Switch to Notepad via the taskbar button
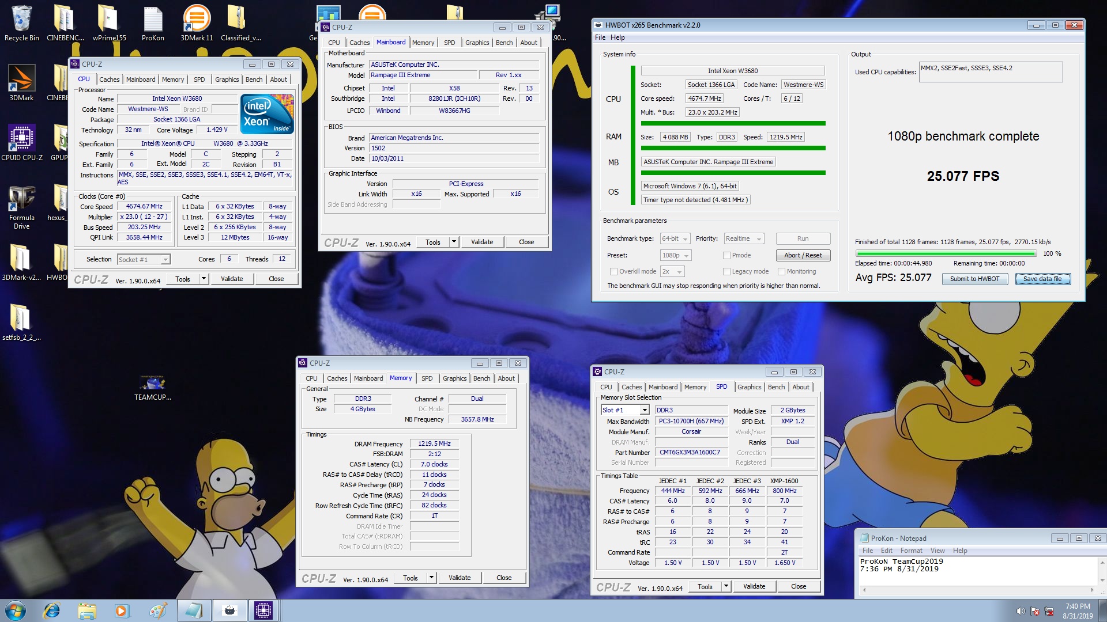1107x622 pixels. 194,610
